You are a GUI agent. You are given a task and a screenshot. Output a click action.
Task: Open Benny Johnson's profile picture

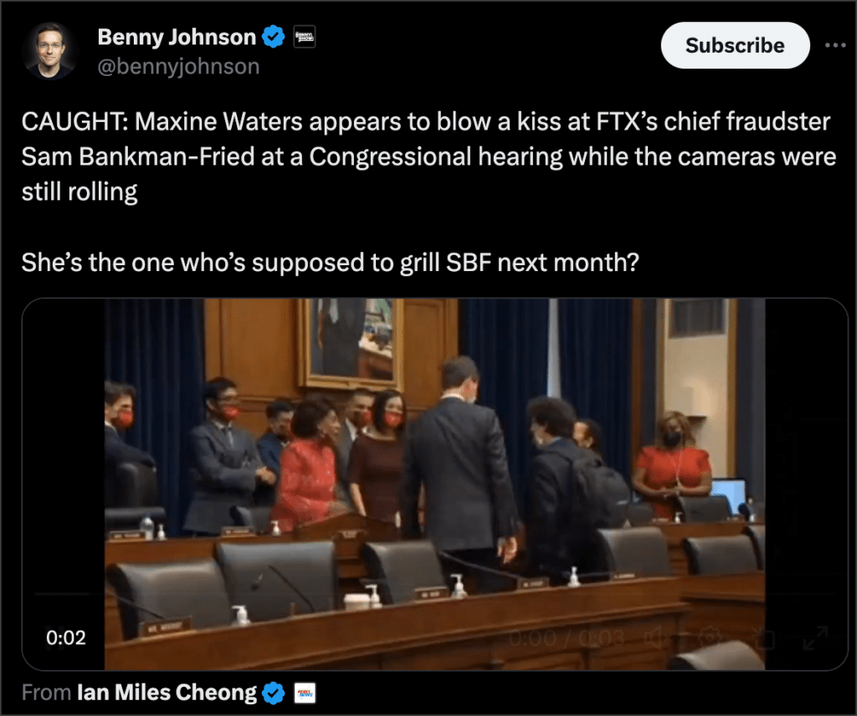[x=50, y=51]
